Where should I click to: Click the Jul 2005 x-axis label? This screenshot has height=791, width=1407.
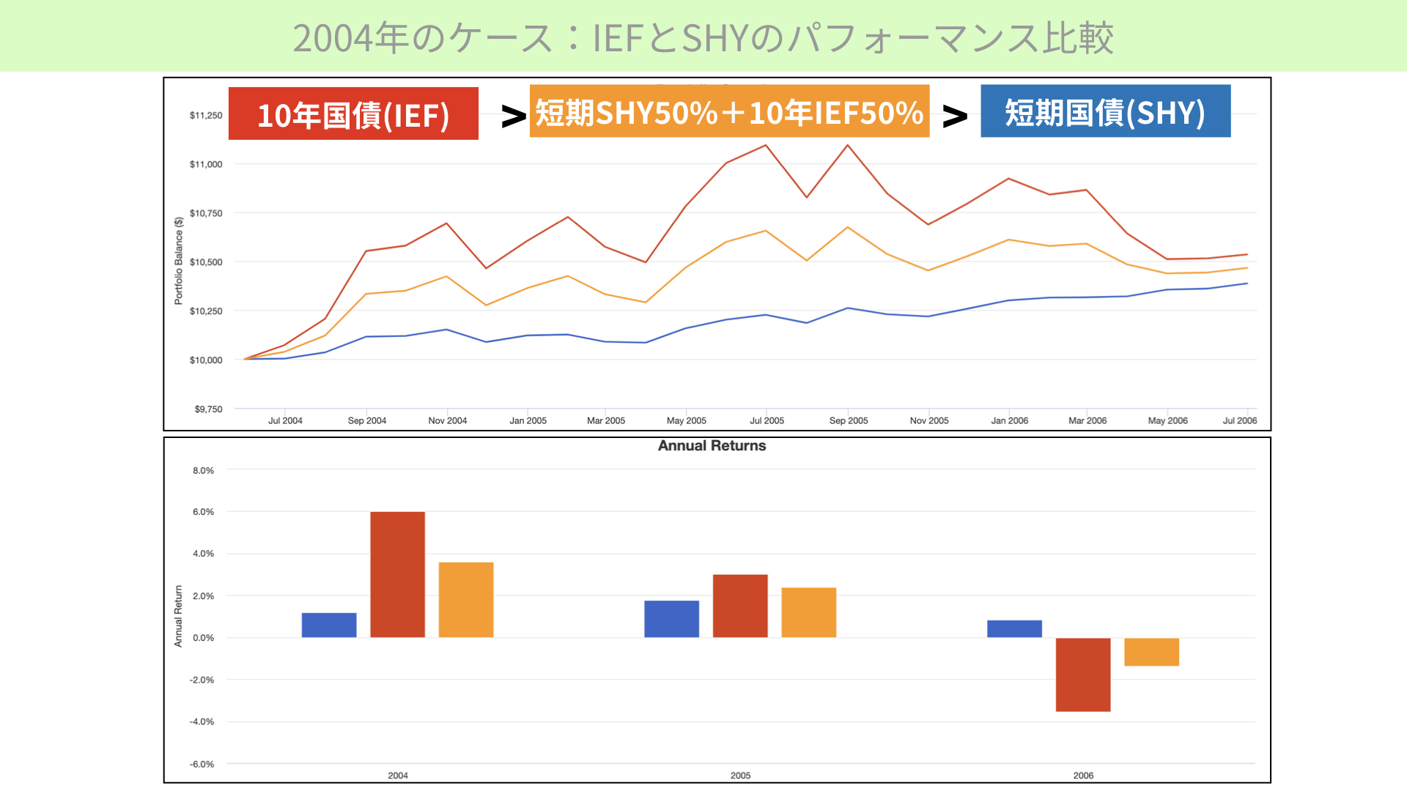pyautogui.click(x=767, y=420)
